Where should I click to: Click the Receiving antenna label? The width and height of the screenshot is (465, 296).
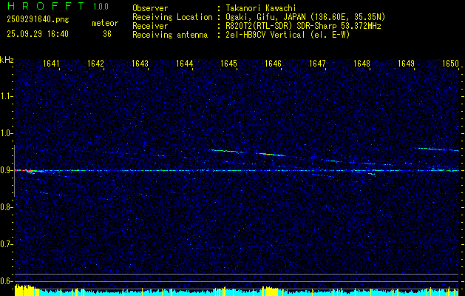[x=170, y=35]
